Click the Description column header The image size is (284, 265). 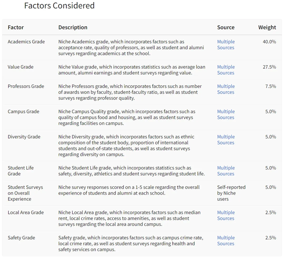[73, 27]
